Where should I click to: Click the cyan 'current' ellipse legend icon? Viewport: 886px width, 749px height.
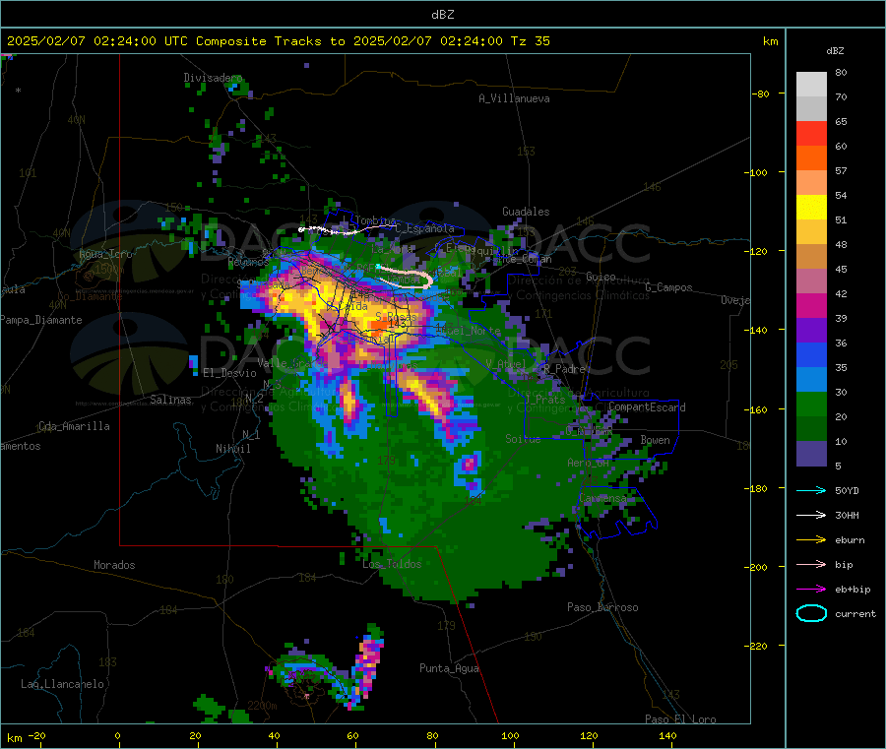811,613
